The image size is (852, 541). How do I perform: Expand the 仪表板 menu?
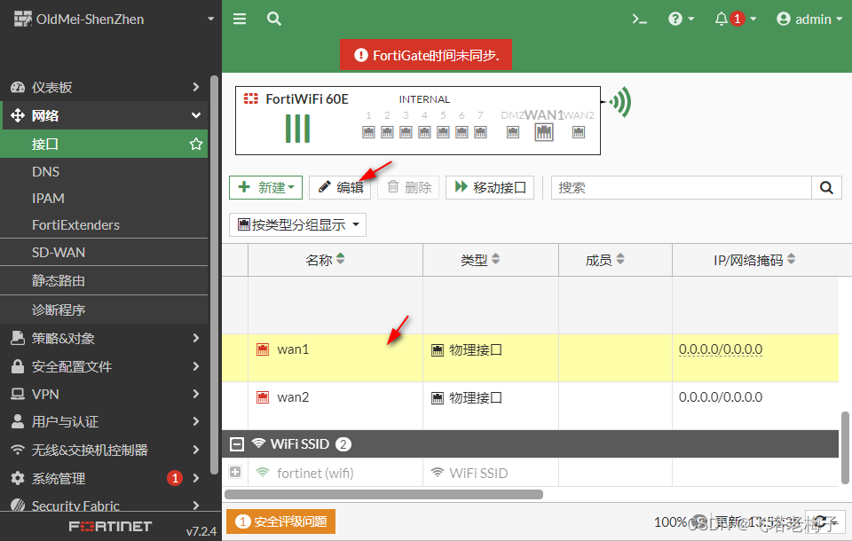(x=104, y=87)
